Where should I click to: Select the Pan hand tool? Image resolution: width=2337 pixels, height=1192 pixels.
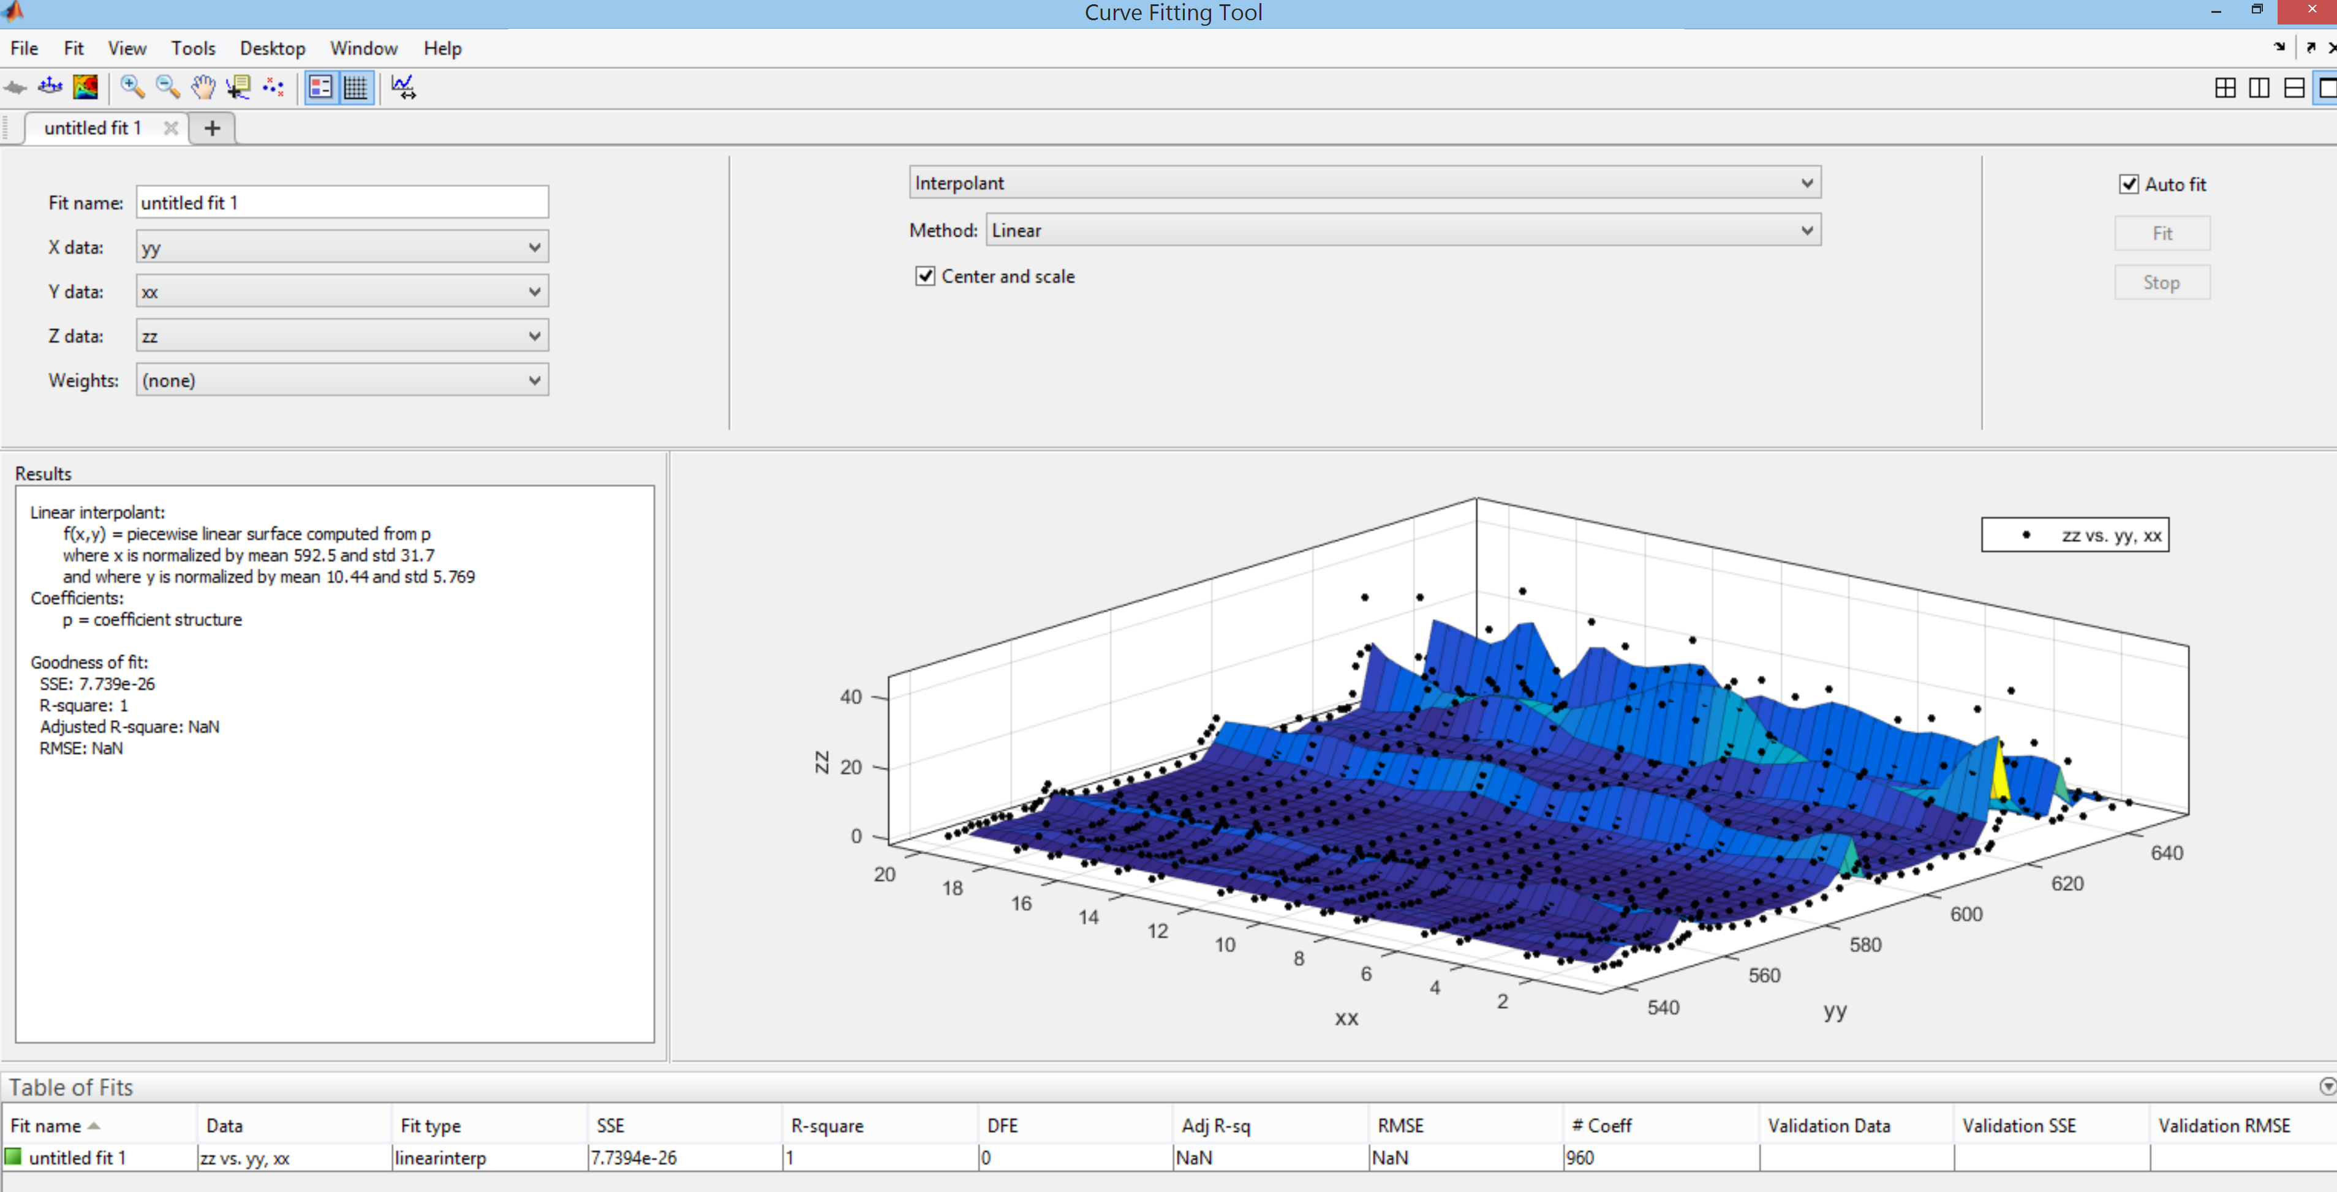pos(203,87)
